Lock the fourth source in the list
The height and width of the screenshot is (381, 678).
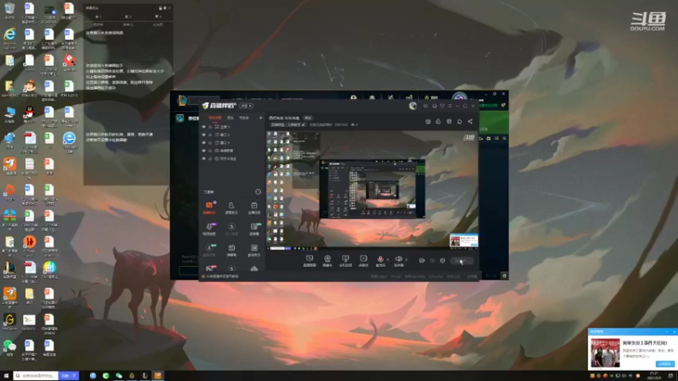point(210,151)
